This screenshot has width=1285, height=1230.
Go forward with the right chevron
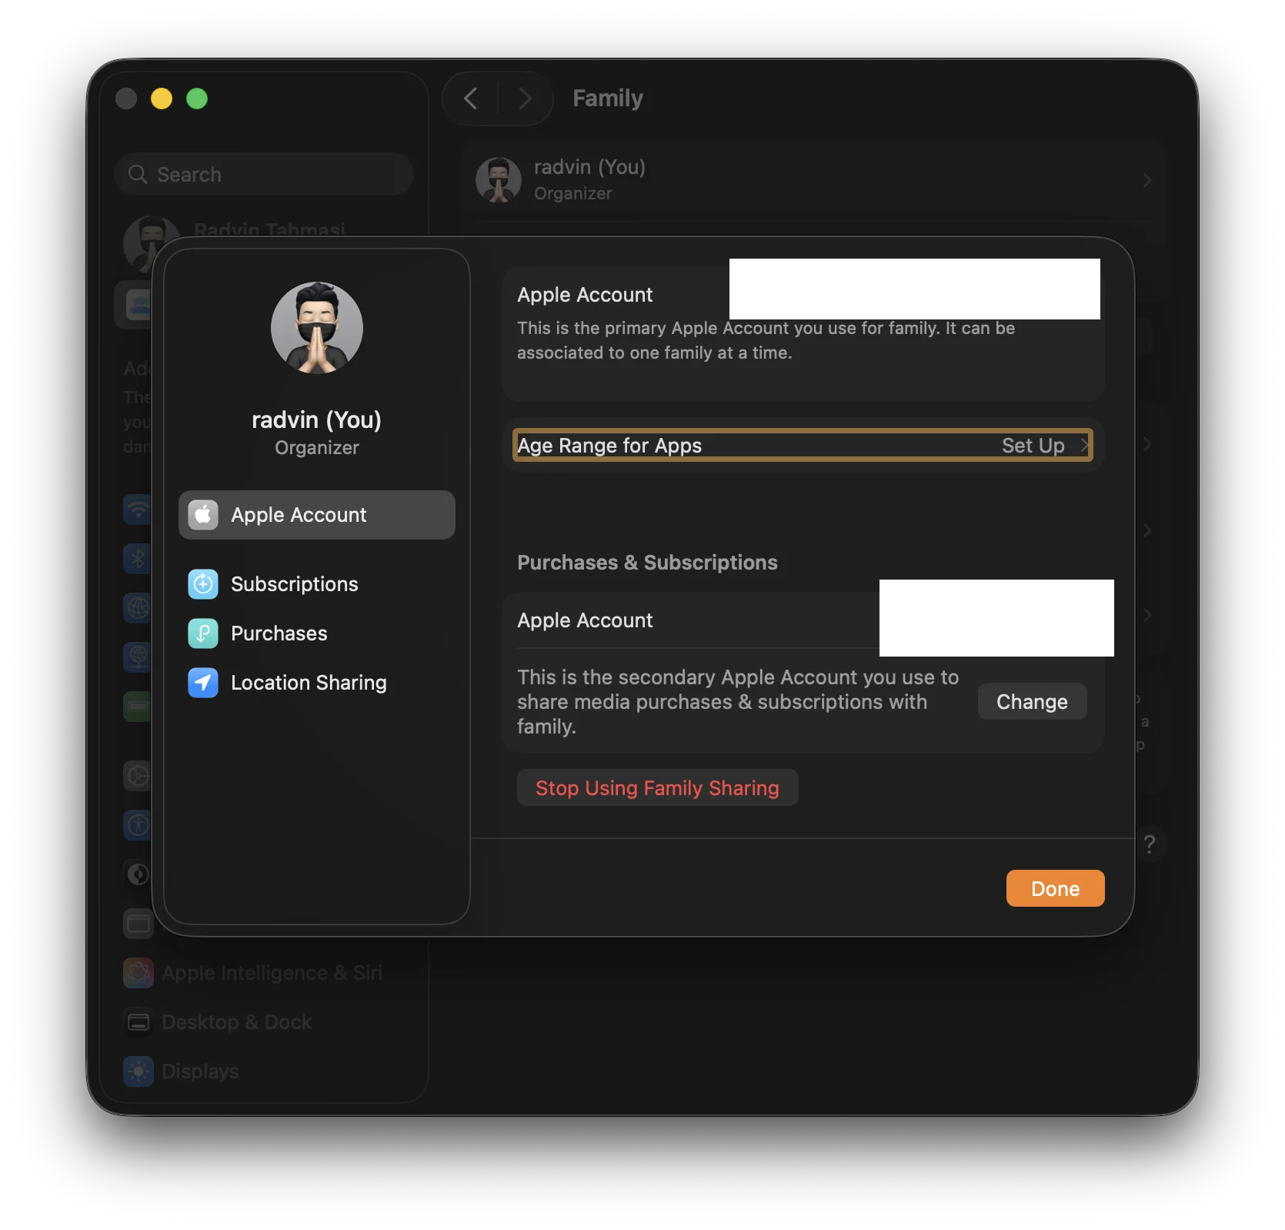coord(525,99)
